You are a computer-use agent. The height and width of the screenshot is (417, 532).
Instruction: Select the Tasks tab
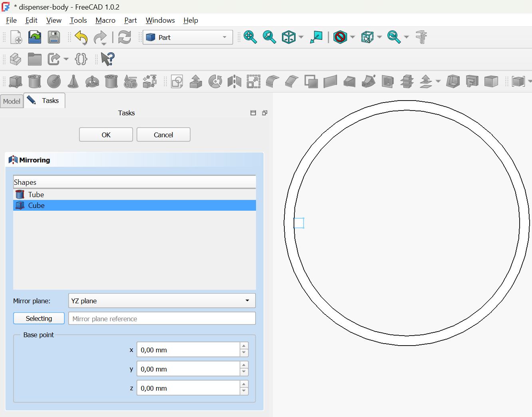click(x=44, y=101)
